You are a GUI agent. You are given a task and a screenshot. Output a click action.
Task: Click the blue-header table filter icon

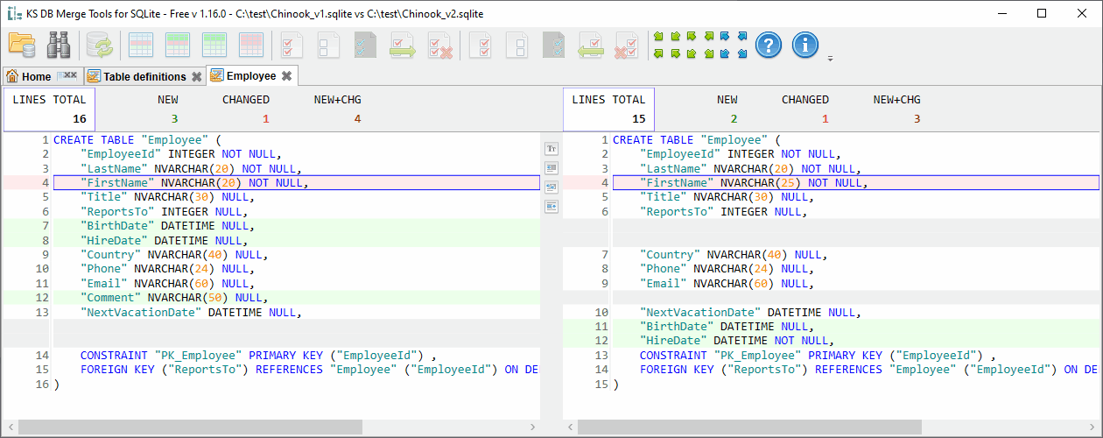[141, 44]
